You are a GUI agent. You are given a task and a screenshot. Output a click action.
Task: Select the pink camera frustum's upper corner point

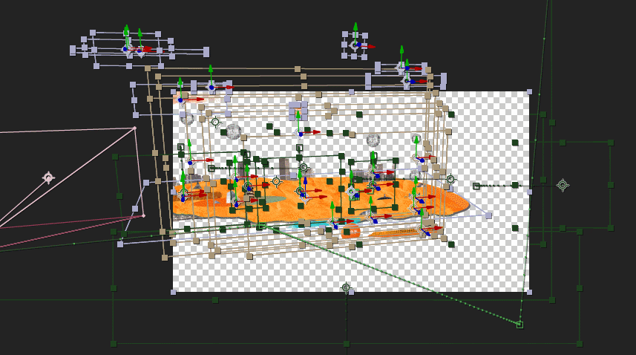pos(134,128)
